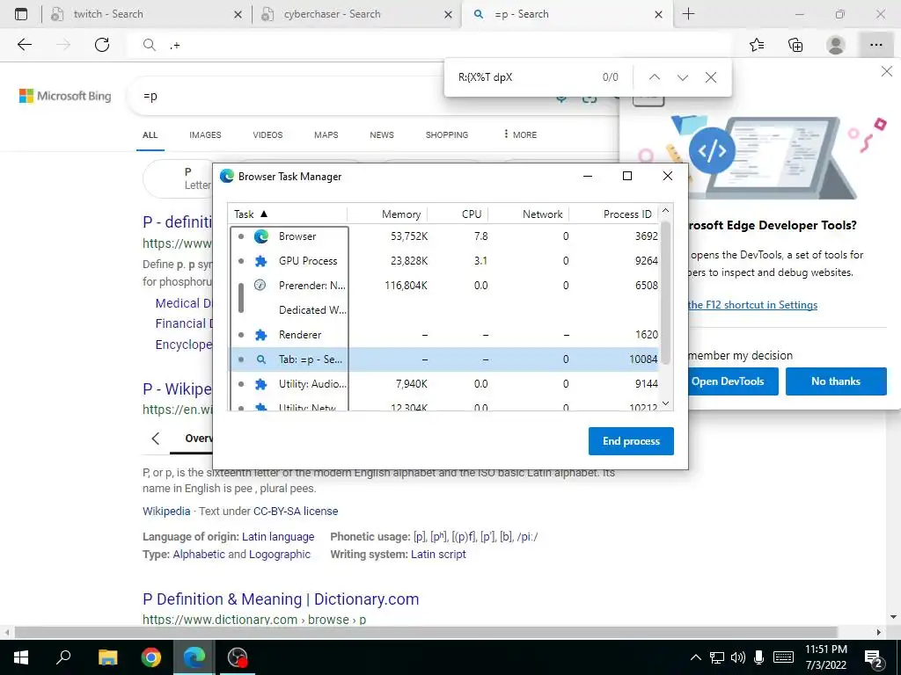Sort by Network column header
This screenshot has width=901, height=675.
pyautogui.click(x=529, y=214)
